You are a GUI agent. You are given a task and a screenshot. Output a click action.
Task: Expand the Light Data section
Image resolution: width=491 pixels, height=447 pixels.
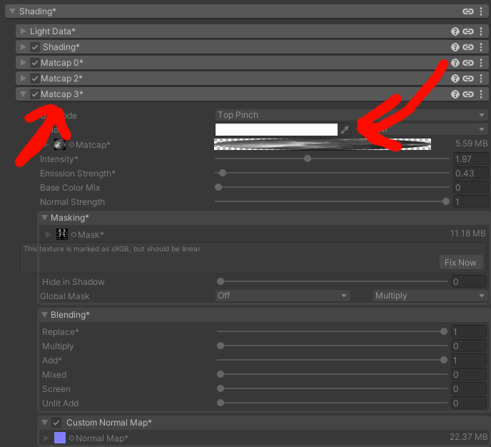[23, 31]
